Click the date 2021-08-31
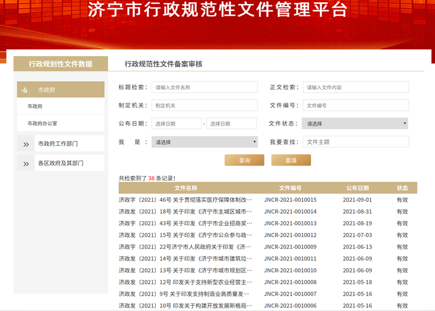This screenshot has height=311, width=435. tap(357, 212)
